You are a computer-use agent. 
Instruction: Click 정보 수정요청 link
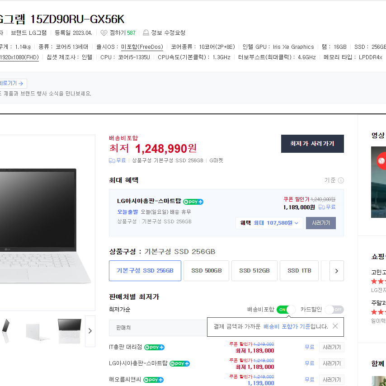click(x=168, y=33)
